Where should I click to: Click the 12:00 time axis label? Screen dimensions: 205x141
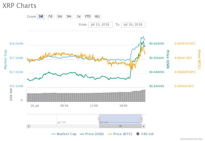tap(94, 106)
